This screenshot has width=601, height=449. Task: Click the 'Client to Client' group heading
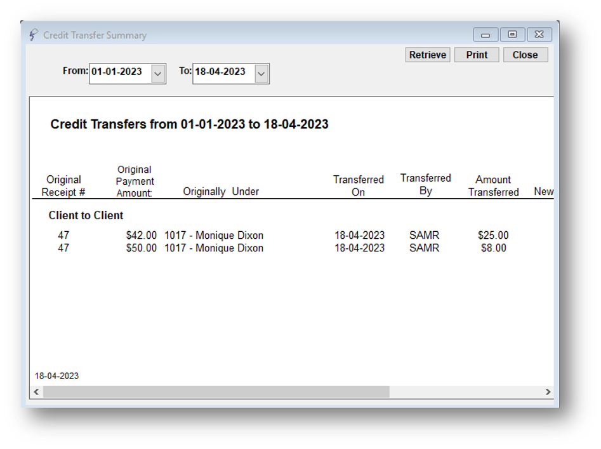[x=86, y=215]
